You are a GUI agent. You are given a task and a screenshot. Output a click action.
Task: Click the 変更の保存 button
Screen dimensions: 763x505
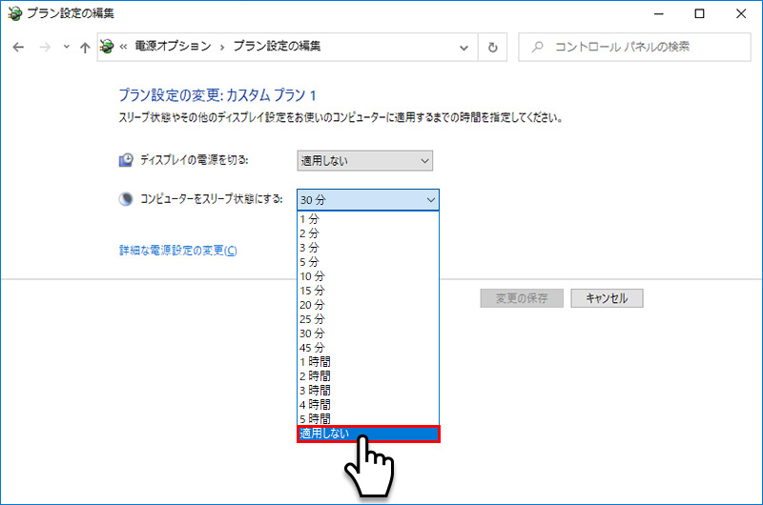tap(522, 298)
